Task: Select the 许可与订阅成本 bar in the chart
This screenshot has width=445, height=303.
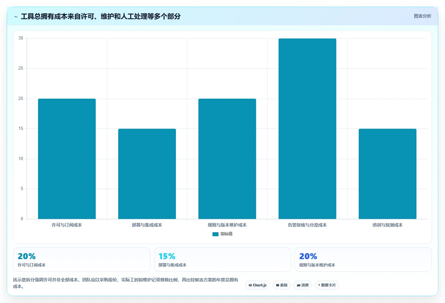Action: pyautogui.click(x=67, y=159)
